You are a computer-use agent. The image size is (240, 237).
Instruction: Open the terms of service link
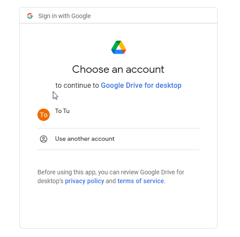[x=140, y=181]
